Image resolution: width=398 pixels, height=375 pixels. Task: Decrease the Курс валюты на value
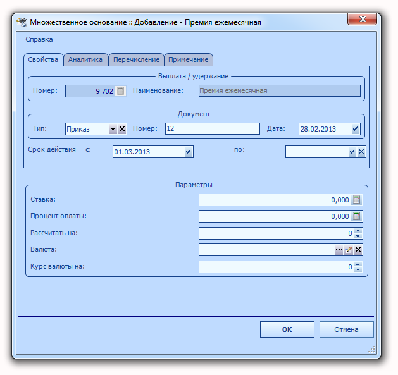(x=358, y=269)
